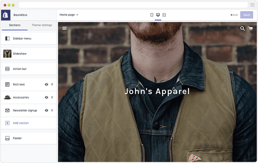Click the Footer section icon

click(x=8, y=138)
